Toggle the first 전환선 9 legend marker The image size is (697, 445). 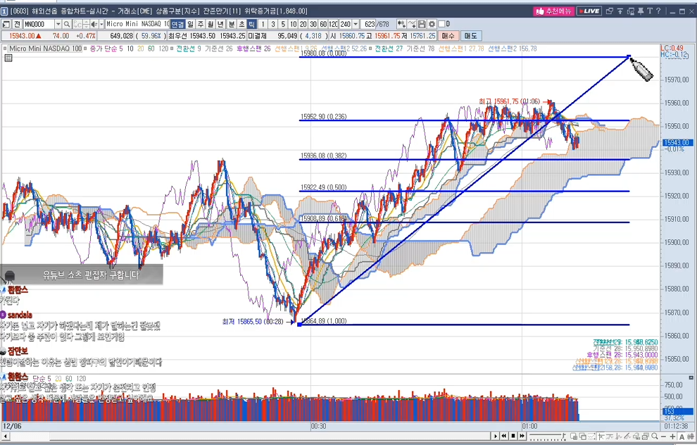tap(173, 49)
